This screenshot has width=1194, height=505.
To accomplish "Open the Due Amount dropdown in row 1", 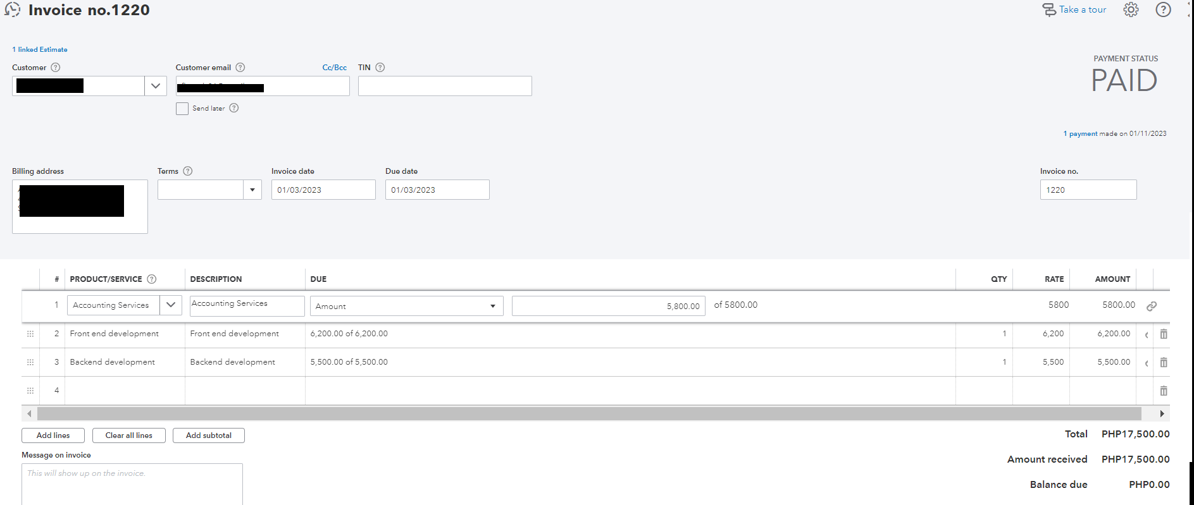I will click(406, 306).
